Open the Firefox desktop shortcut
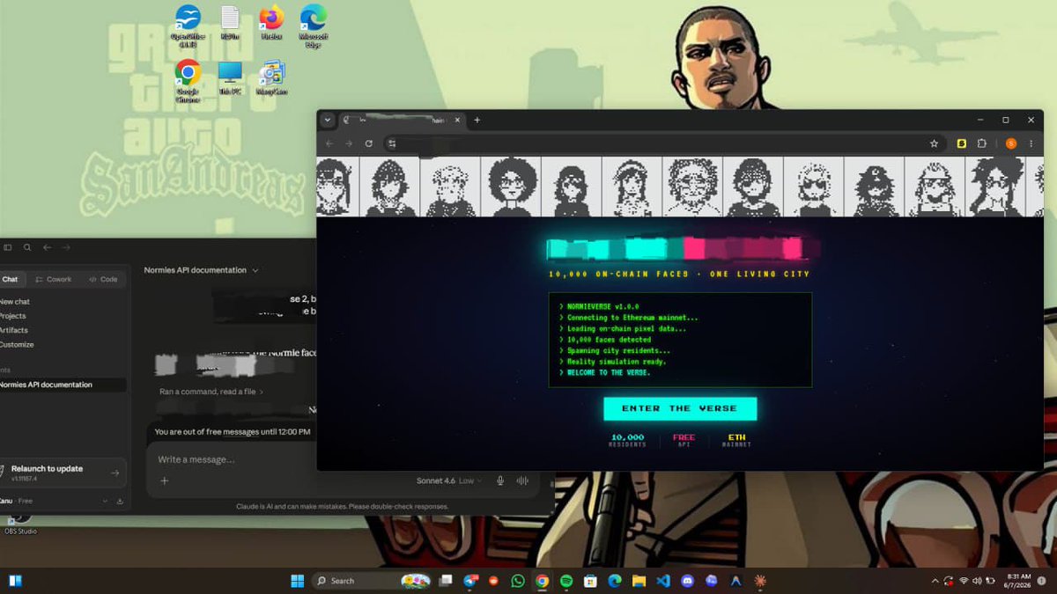This screenshot has width=1057, height=594. tap(271, 23)
